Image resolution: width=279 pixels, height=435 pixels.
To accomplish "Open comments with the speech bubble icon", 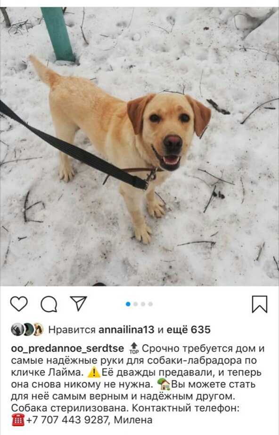I will click(x=49, y=304).
